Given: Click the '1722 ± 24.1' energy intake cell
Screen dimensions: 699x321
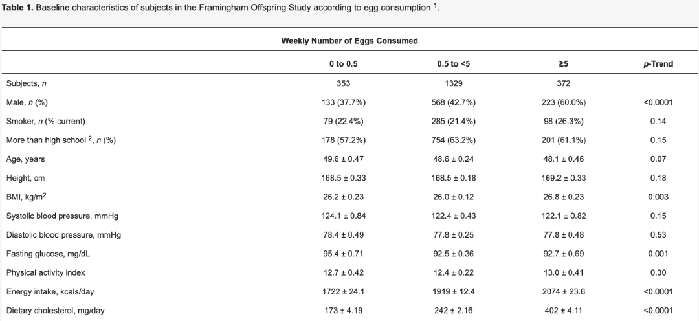Looking at the screenshot, I should tap(343, 292).
